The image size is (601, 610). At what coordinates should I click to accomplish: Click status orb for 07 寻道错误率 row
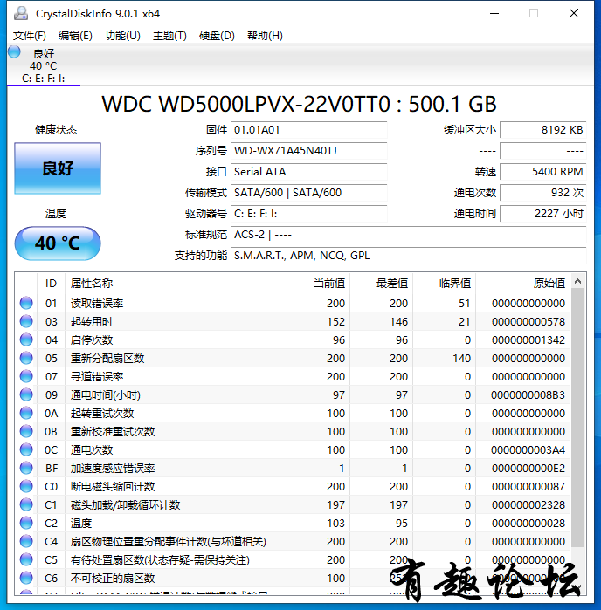(26, 376)
